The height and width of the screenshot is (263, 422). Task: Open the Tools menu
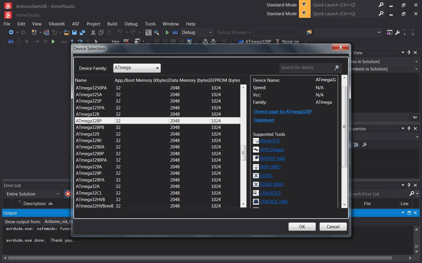(150, 24)
